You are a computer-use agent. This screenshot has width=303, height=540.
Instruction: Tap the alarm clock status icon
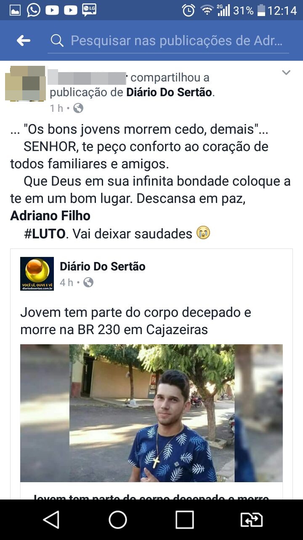tap(189, 10)
